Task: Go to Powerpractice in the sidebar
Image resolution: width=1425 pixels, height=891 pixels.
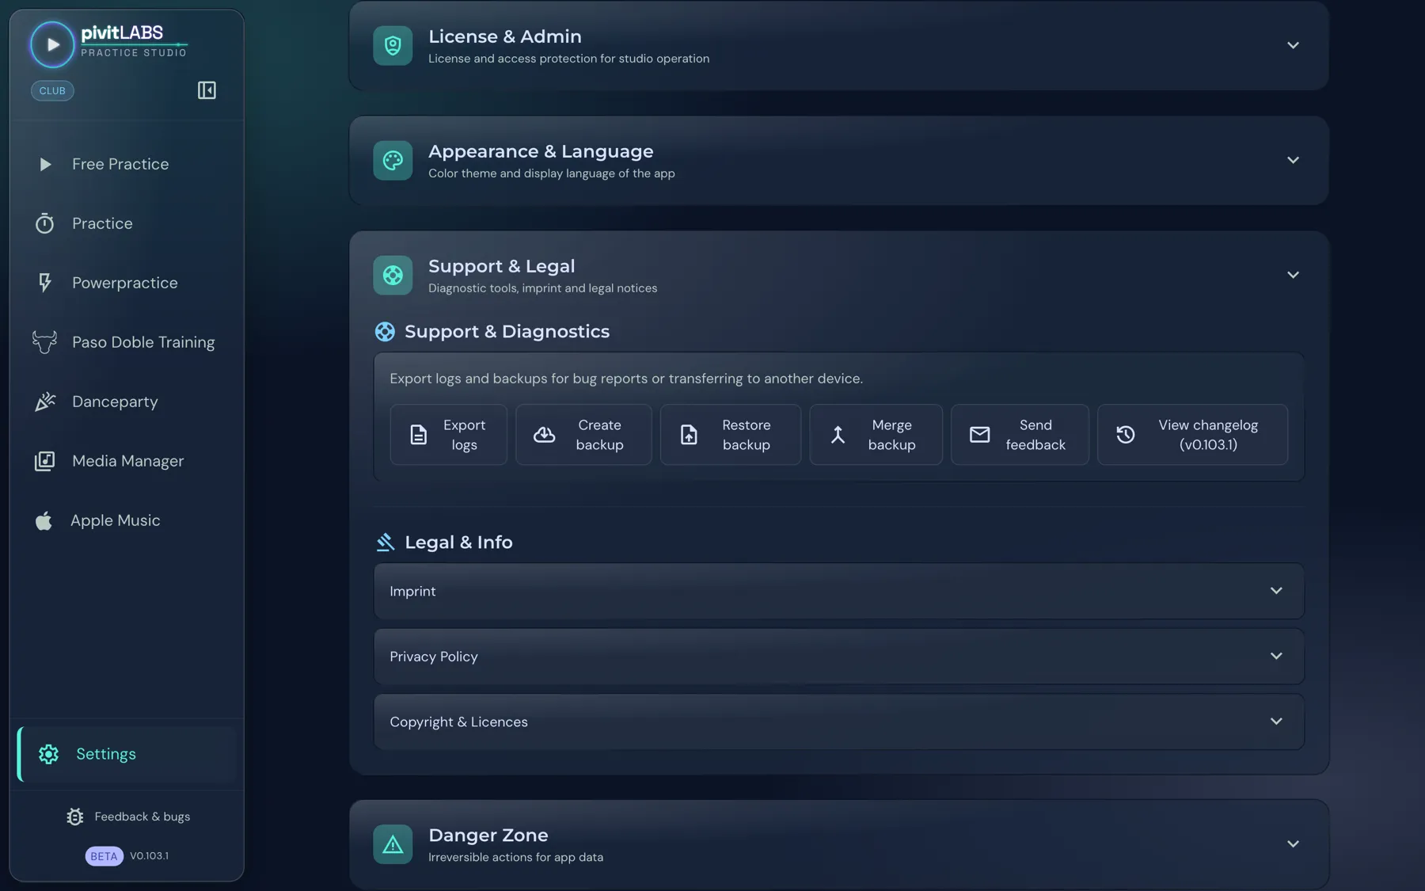Action: (x=127, y=283)
